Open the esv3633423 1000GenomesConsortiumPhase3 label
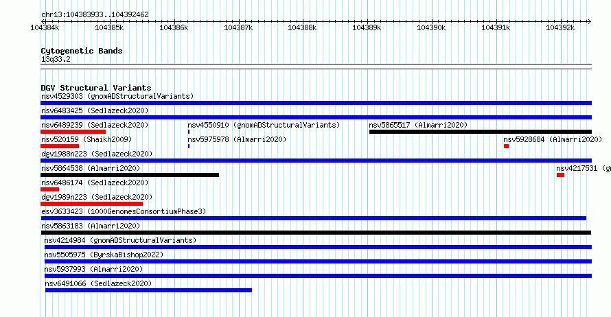Viewport: 611px width, 317px height. 124,211
